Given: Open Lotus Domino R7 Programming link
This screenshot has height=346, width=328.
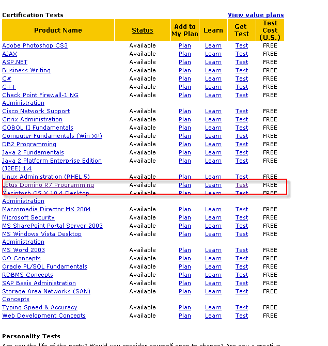Looking at the screenshot, I should [x=48, y=185].
